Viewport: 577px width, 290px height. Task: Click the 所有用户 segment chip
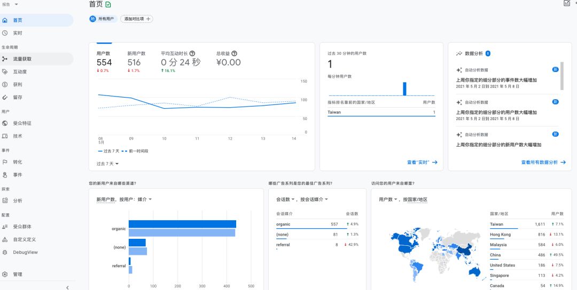104,19
